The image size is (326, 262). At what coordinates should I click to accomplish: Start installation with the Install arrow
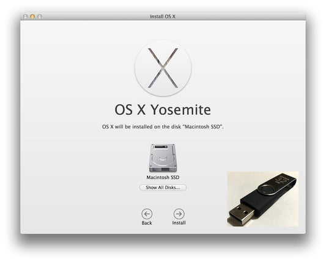[x=179, y=214]
